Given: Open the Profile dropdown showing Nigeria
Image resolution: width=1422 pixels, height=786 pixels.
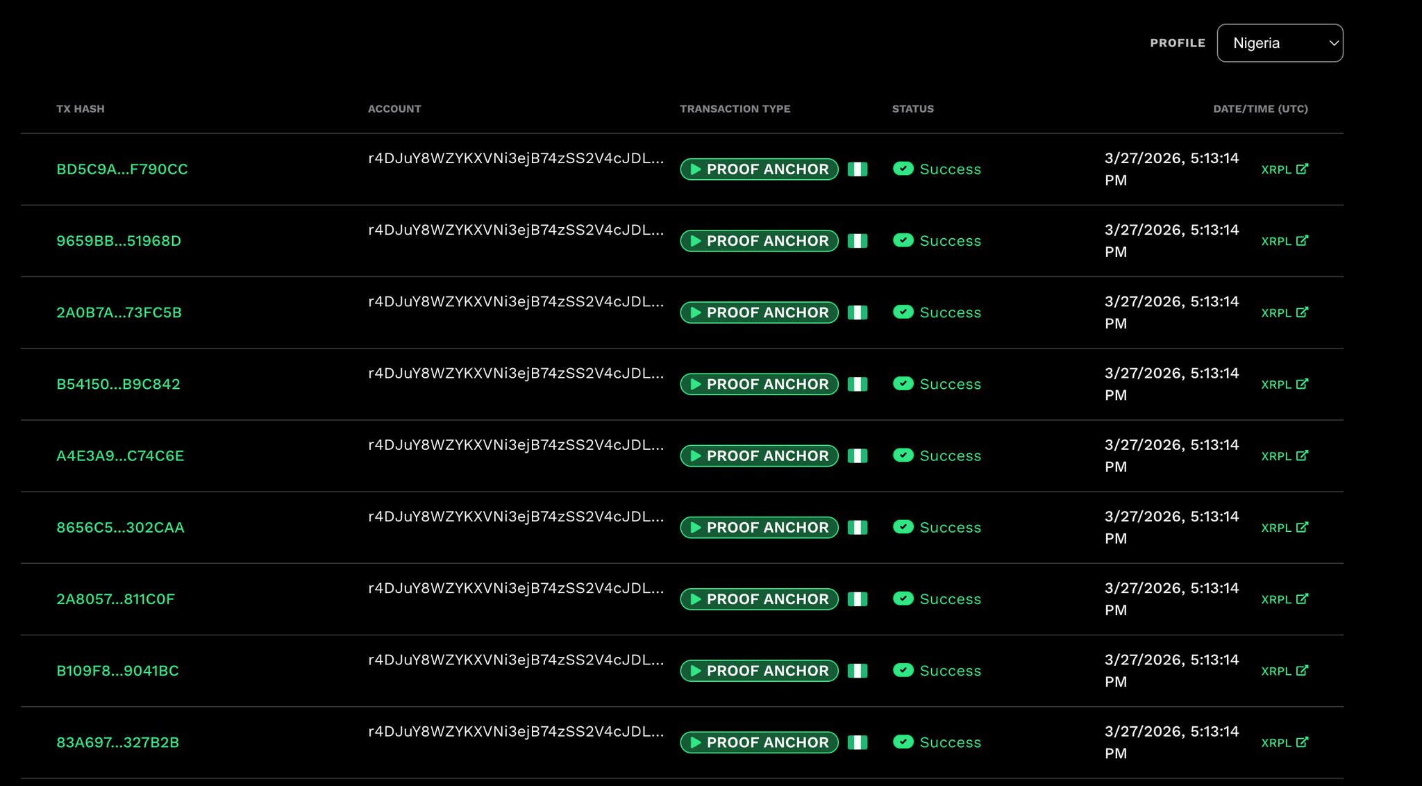Looking at the screenshot, I should pyautogui.click(x=1280, y=43).
